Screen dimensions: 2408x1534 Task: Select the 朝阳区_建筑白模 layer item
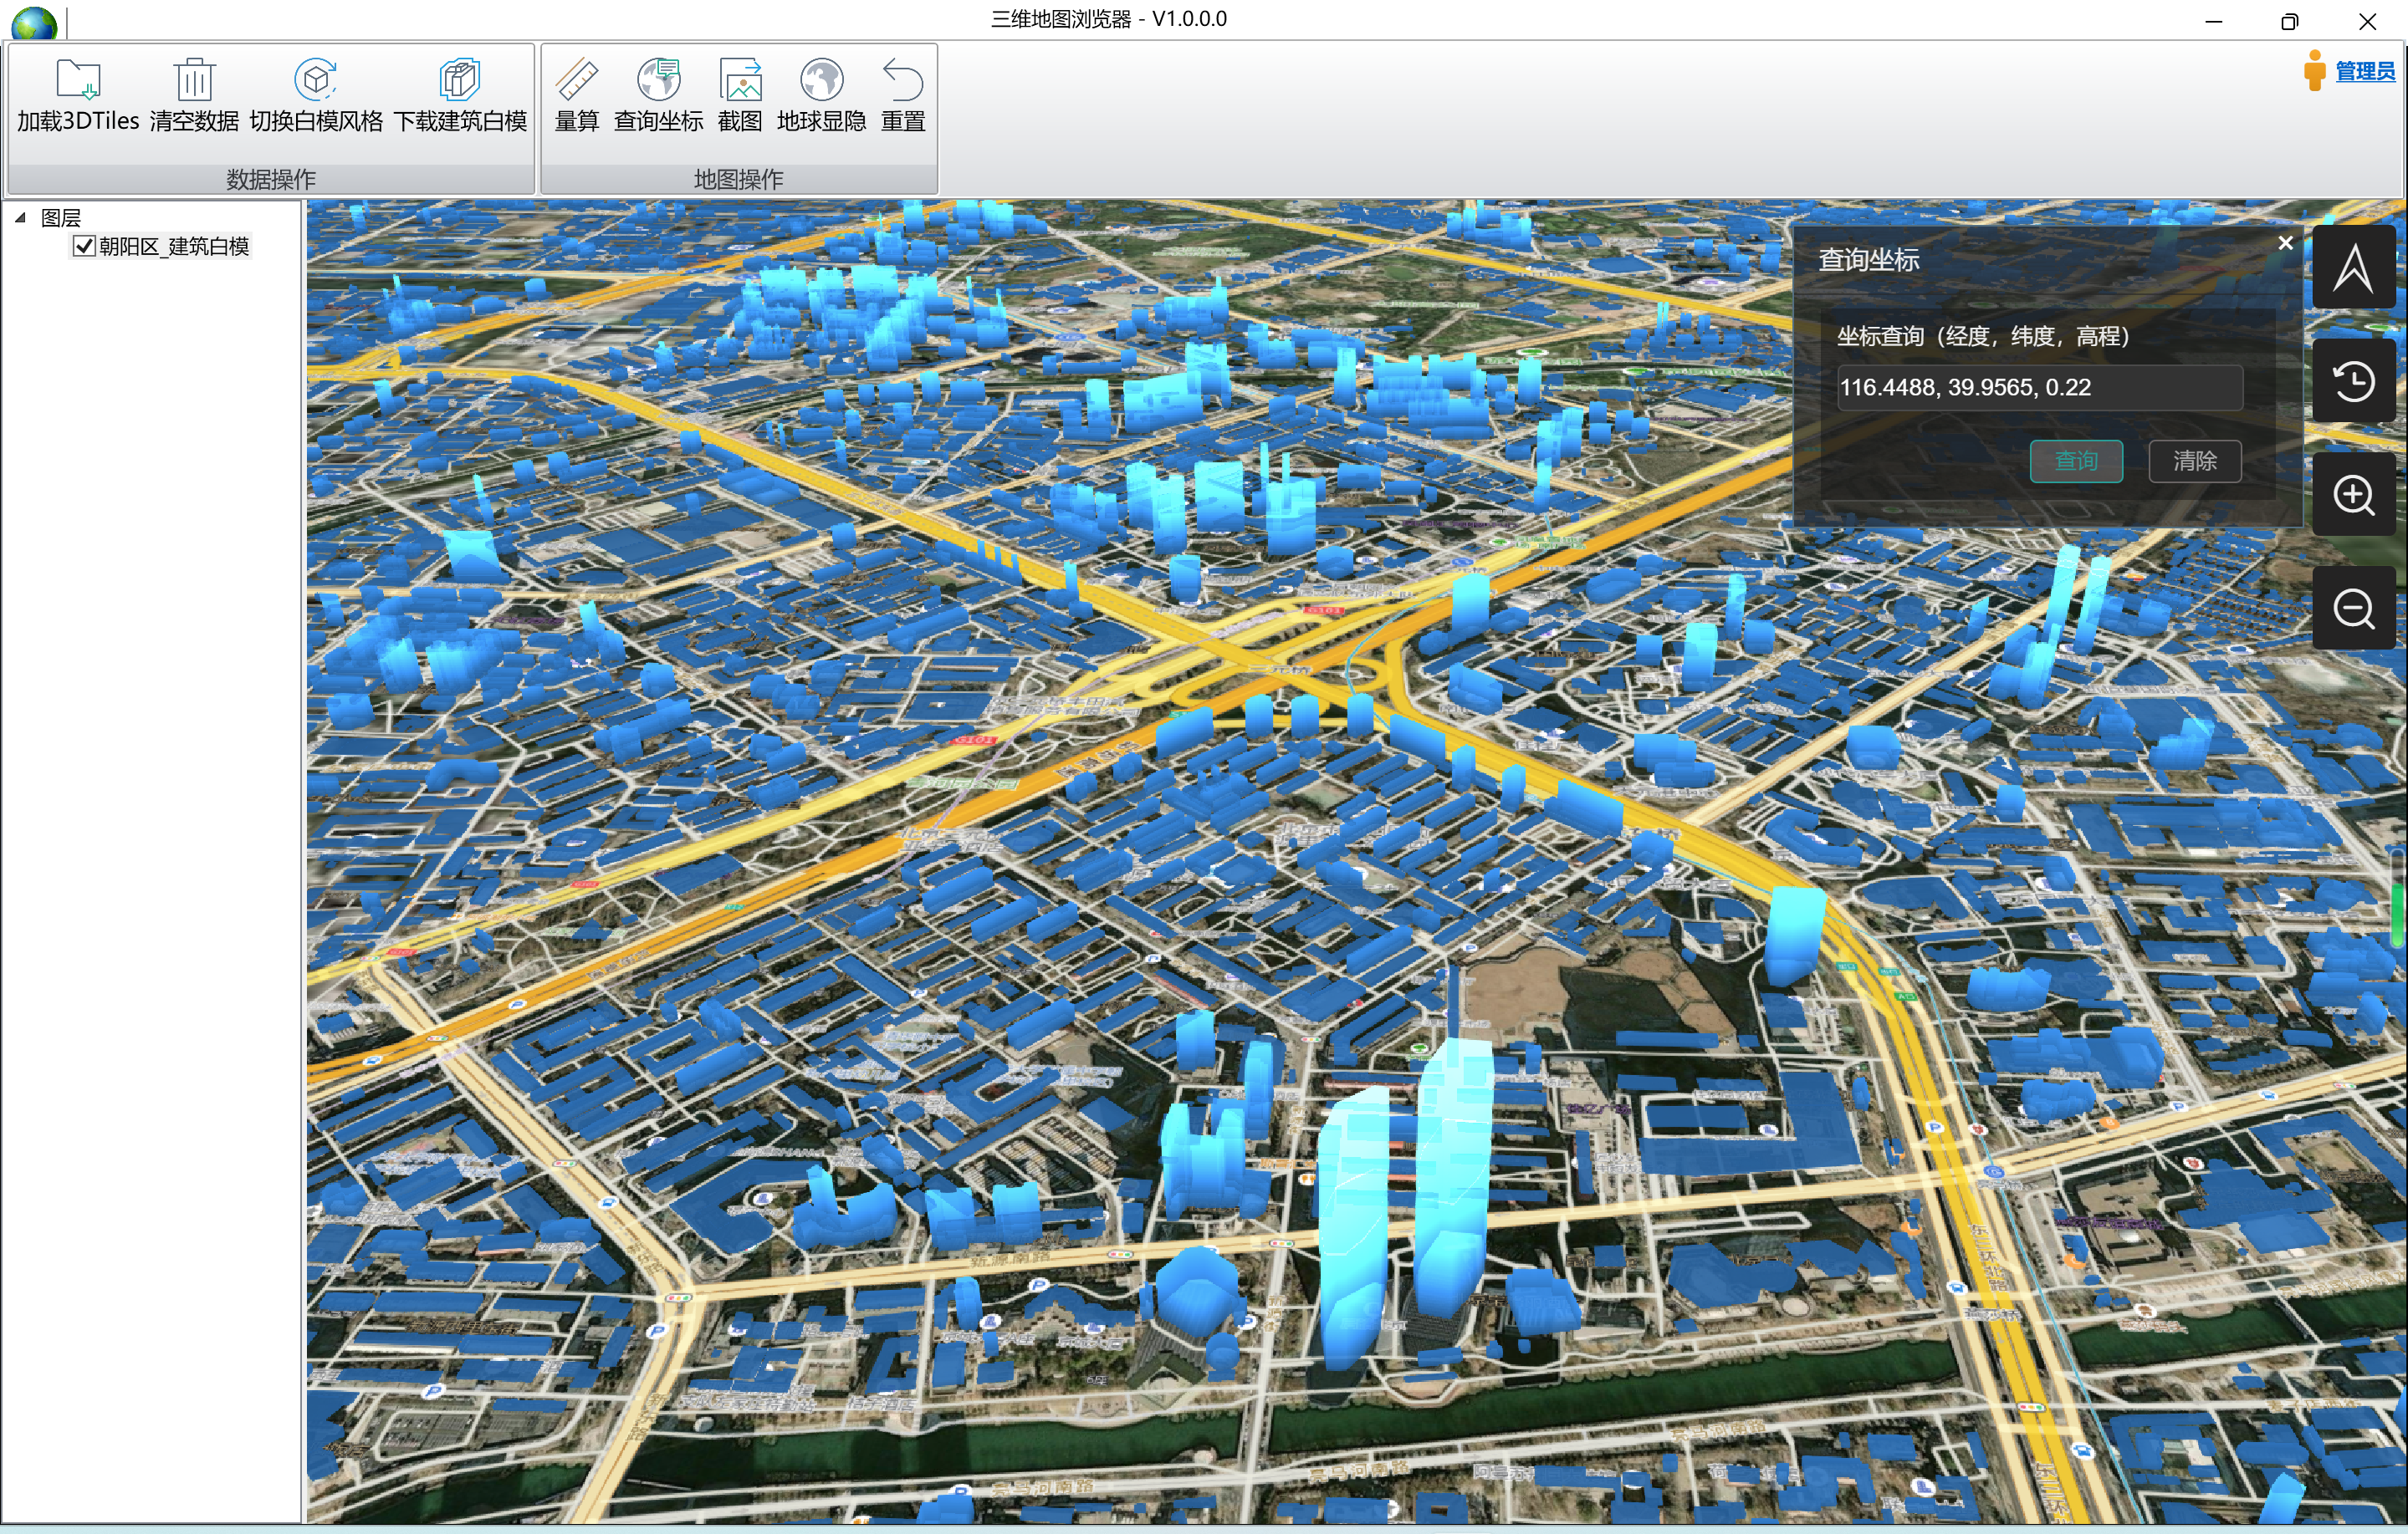tap(174, 246)
